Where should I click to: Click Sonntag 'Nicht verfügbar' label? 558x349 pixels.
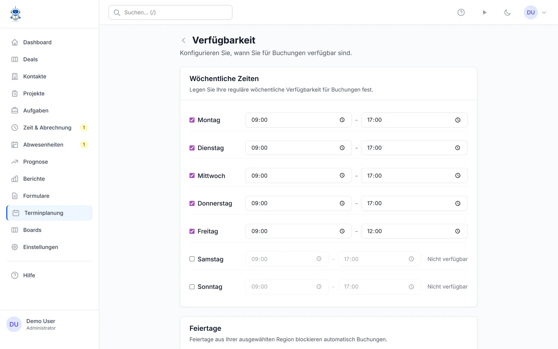pos(447,287)
